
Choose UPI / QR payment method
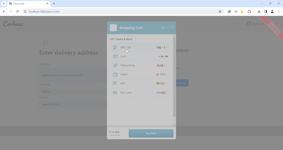pos(140,47)
